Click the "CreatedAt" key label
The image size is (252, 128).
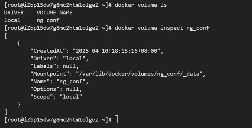48,51
